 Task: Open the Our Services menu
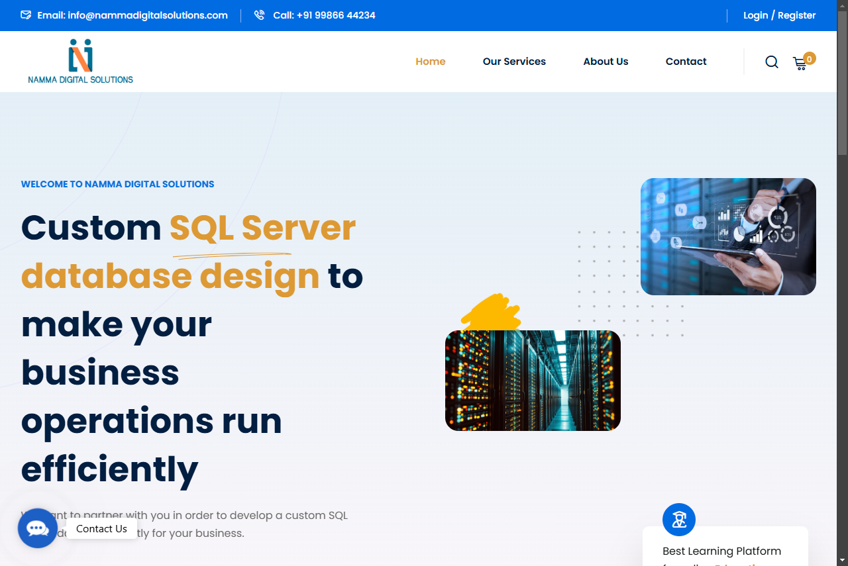click(514, 62)
